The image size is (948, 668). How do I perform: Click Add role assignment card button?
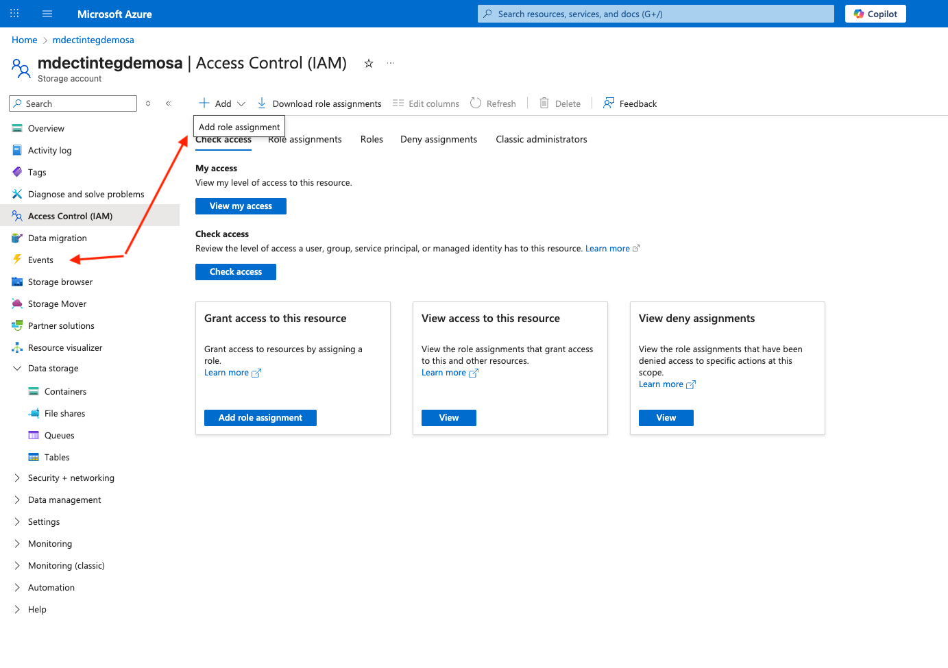pos(260,418)
